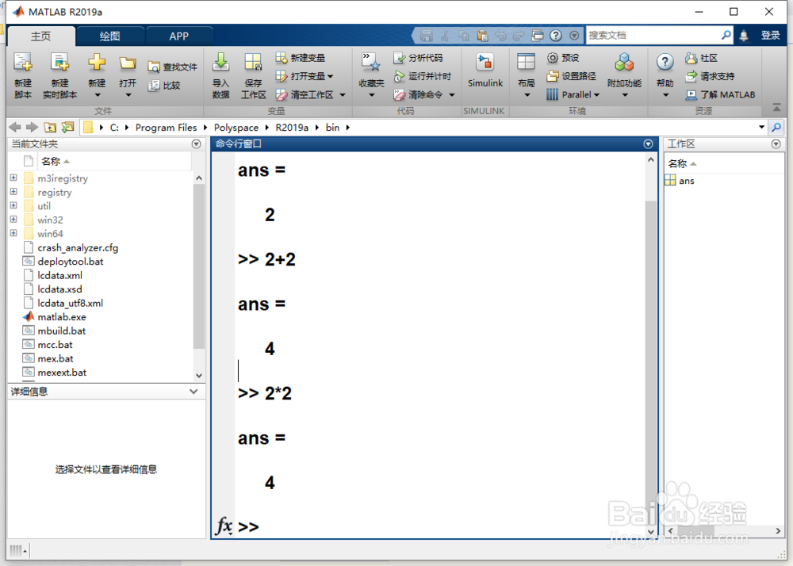Click Run and Time (运行并计时)
This screenshot has height=566, width=793.
(423, 76)
